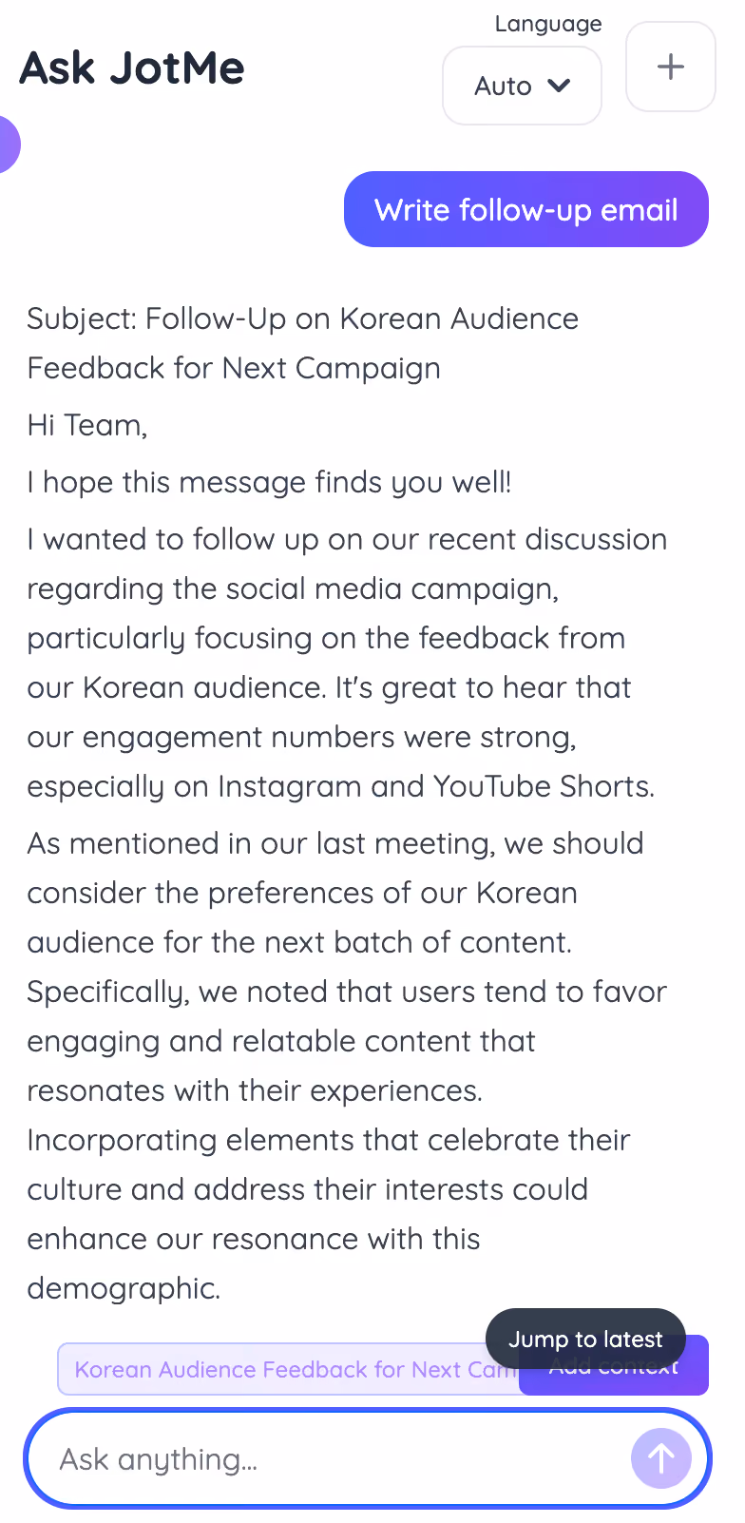Click the Hi Team greeting line
Viewport: 745px width, 1523px height.
pyautogui.click(x=87, y=425)
